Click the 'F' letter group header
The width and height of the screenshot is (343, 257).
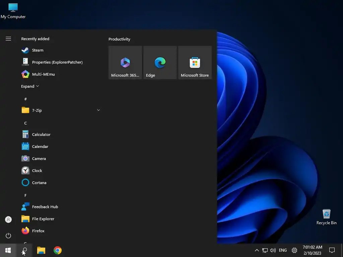click(25, 195)
